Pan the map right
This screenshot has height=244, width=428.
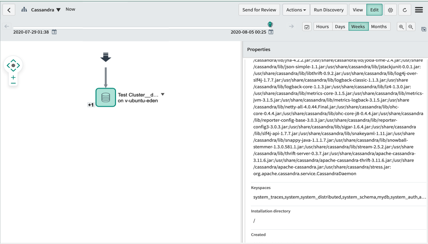(x=18, y=65)
